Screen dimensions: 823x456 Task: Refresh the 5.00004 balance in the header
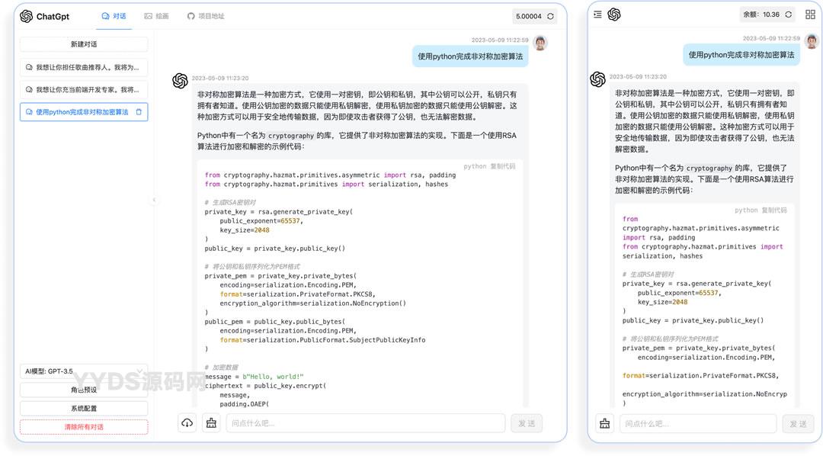coord(550,16)
